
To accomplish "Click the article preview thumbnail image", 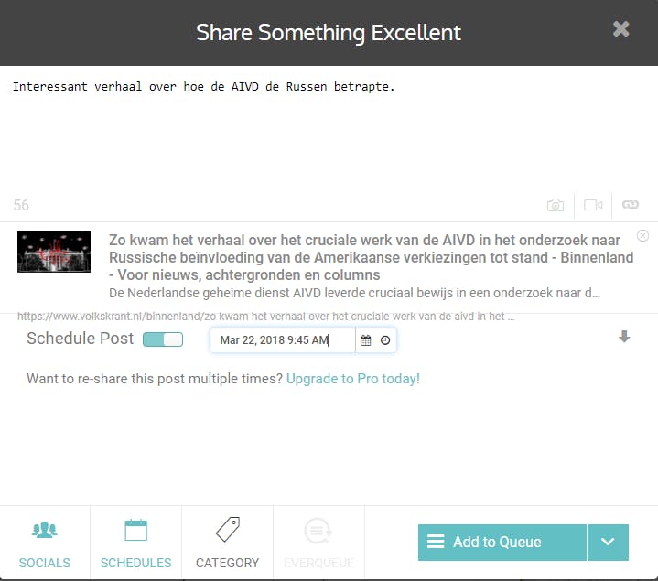I will coord(54,253).
